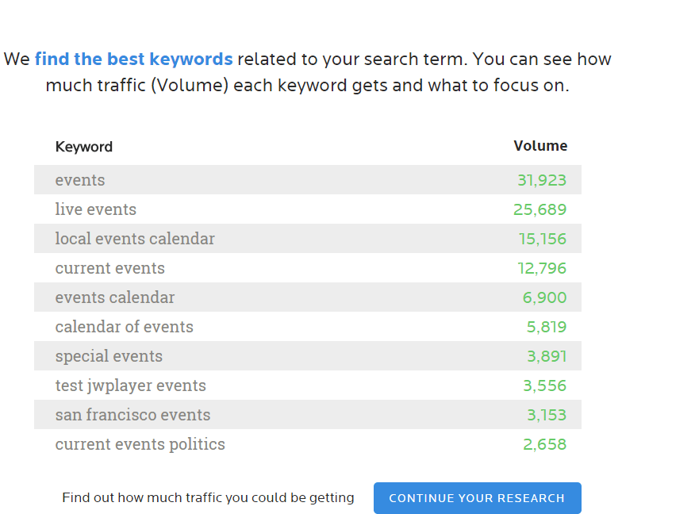The image size is (695, 514).
Task: Select the volume value 31,923
Action: (542, 180)
